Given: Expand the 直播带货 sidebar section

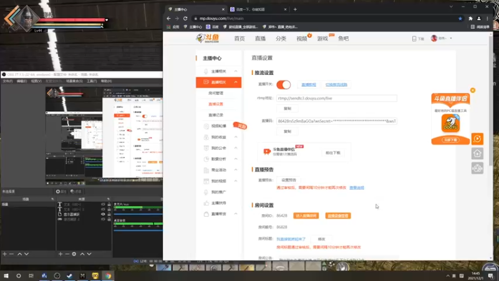Looking at the screenshot, I should coord(236,214).
